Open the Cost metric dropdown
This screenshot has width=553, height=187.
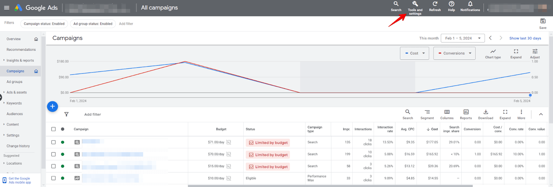point(415,53)
